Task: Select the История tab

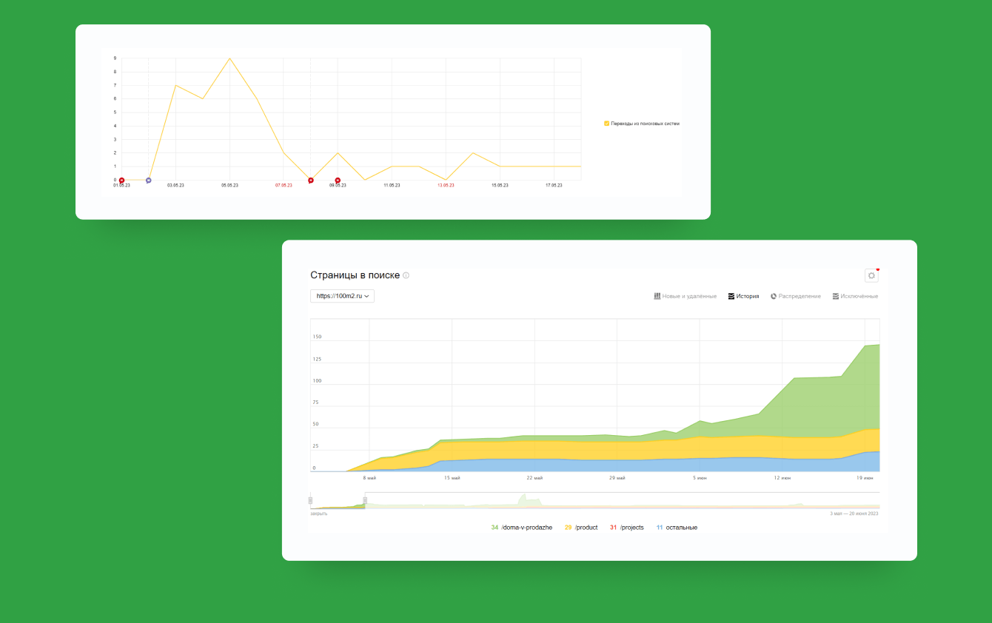Action: [x=743, y=296]
